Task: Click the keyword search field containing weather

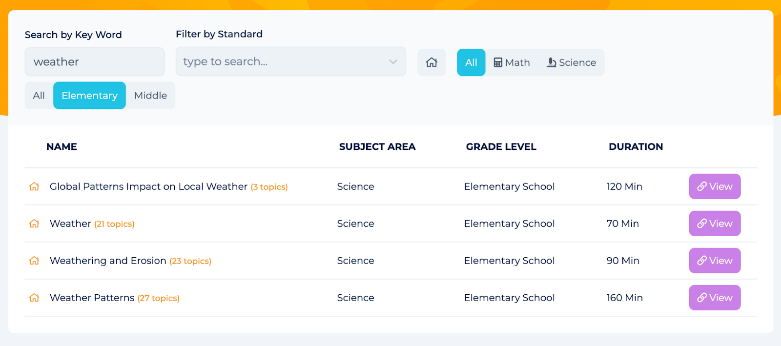Action: click(94, 62)
